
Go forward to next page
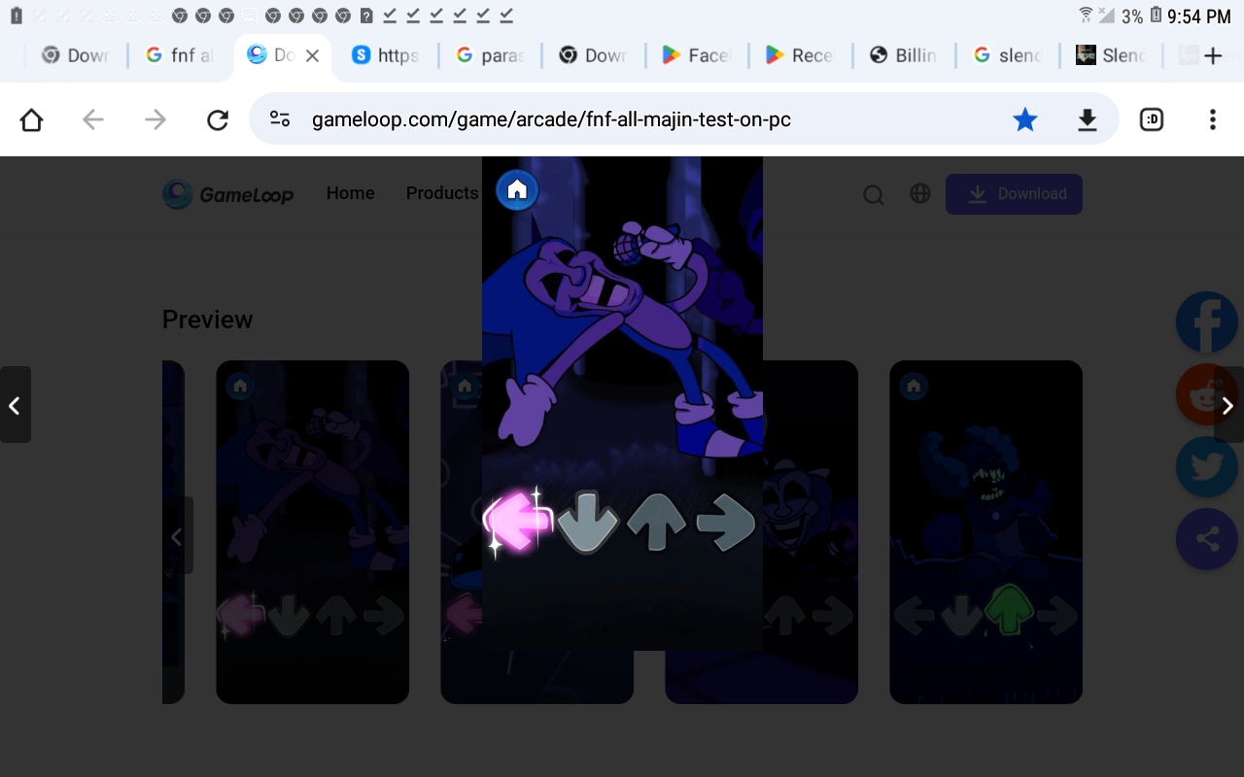155,119
